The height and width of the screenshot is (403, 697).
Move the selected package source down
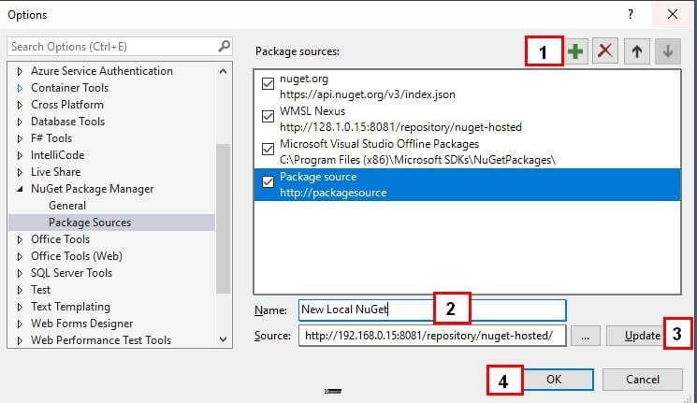point(668,51)
